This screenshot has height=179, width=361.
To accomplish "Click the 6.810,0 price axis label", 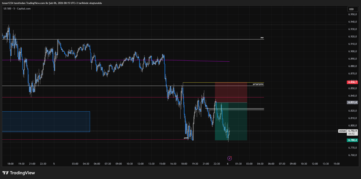I will point(353,118).
